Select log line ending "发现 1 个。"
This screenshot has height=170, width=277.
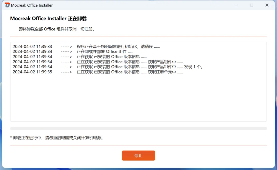click(x=108, y=67)
